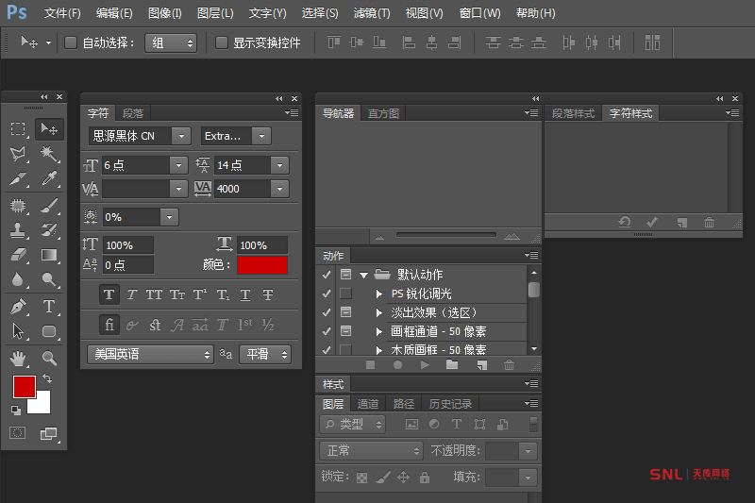Swap foreground and background colors icon
The image size is (755, 503).
[47, 378]
